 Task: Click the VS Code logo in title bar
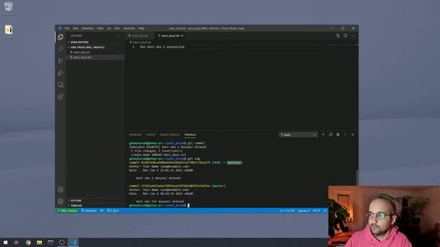click(59, 28)
